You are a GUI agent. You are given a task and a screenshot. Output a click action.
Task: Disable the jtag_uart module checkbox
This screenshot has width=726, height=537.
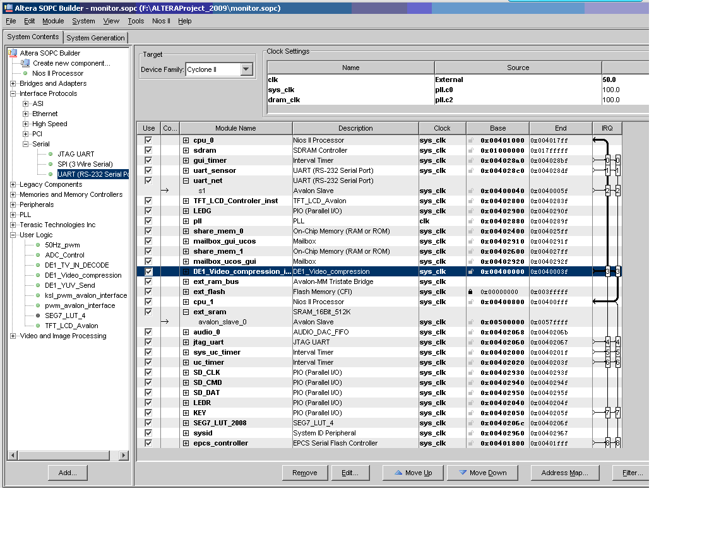pos(148,342)
